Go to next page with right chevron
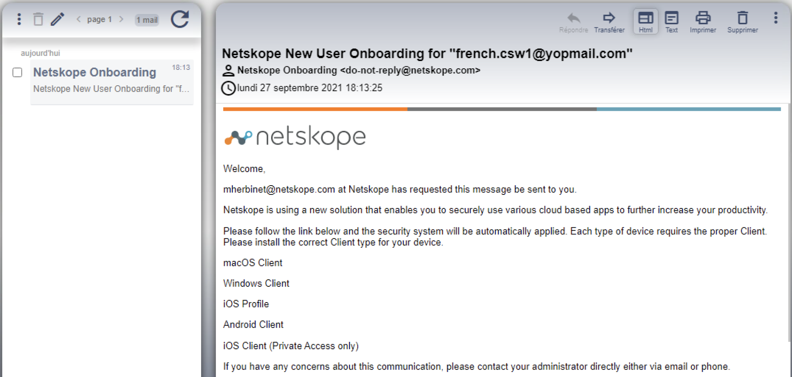 tap(121, 19)
